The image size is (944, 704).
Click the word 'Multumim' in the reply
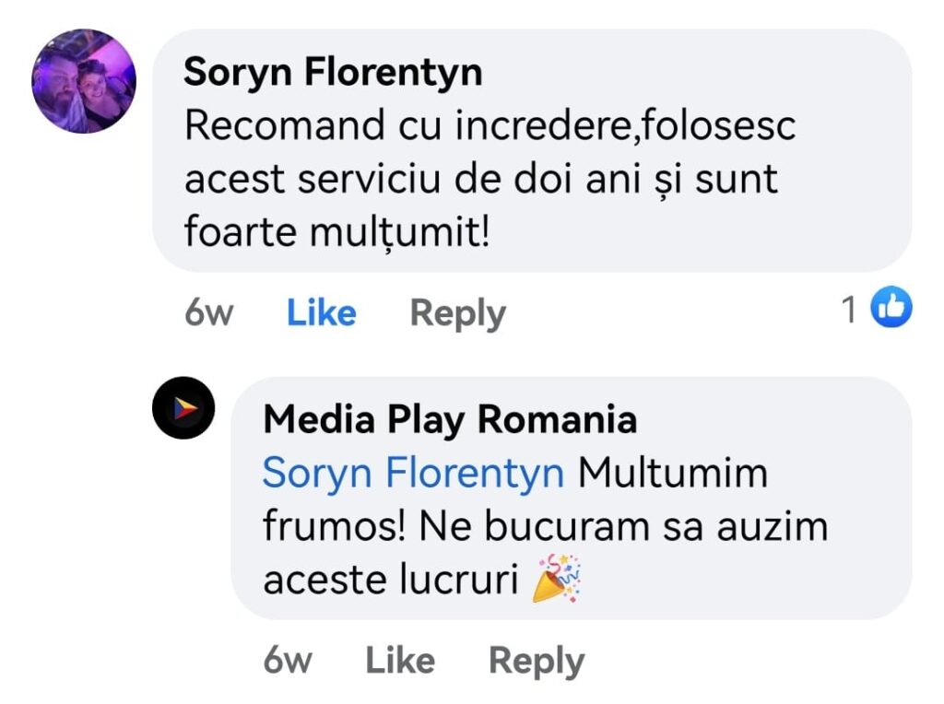(673, 474)
